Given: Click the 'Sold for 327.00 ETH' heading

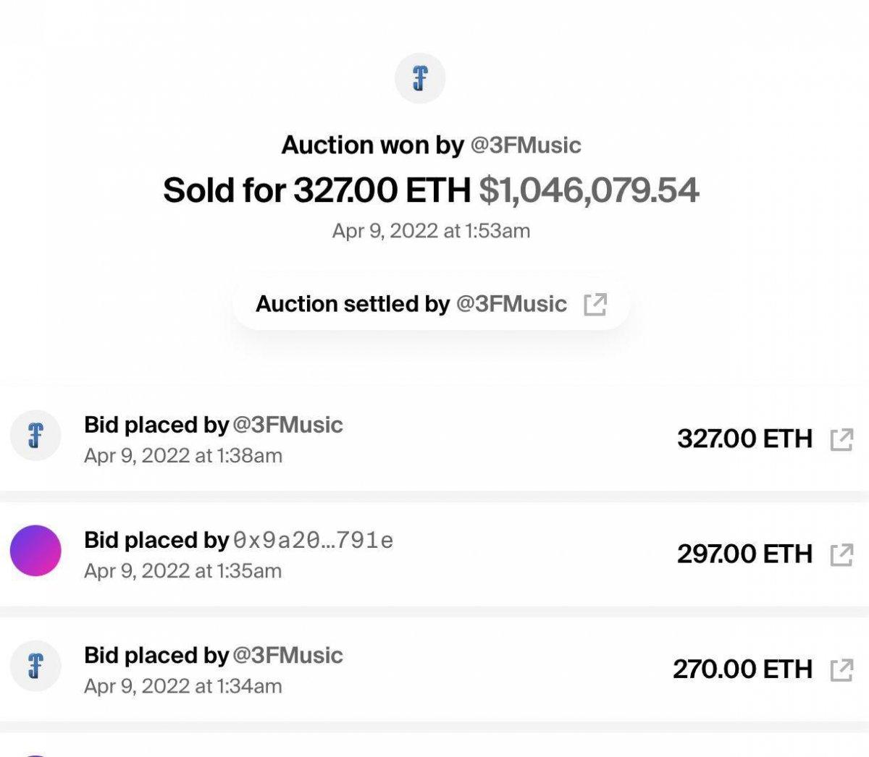Looking at the screenshot, I should pyautogui.click(x=316, y=190).
